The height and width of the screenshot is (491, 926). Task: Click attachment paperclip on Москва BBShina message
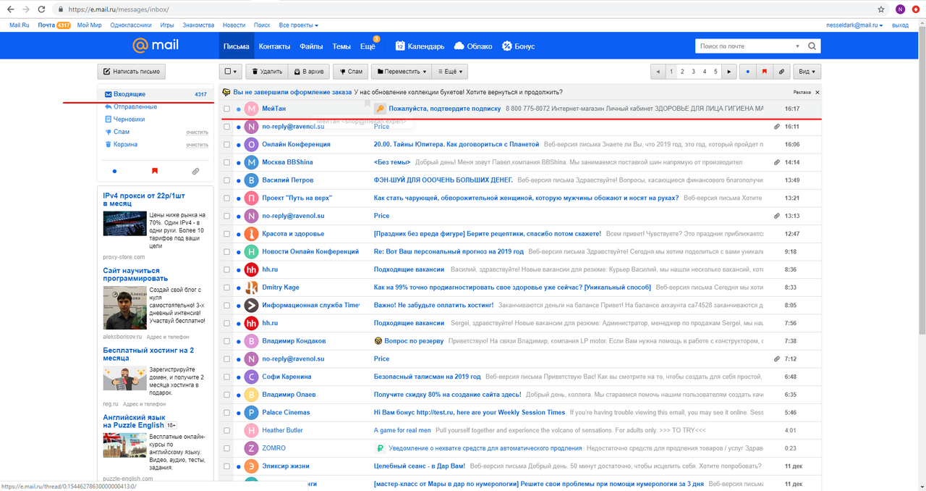click(x=777, y=162)
